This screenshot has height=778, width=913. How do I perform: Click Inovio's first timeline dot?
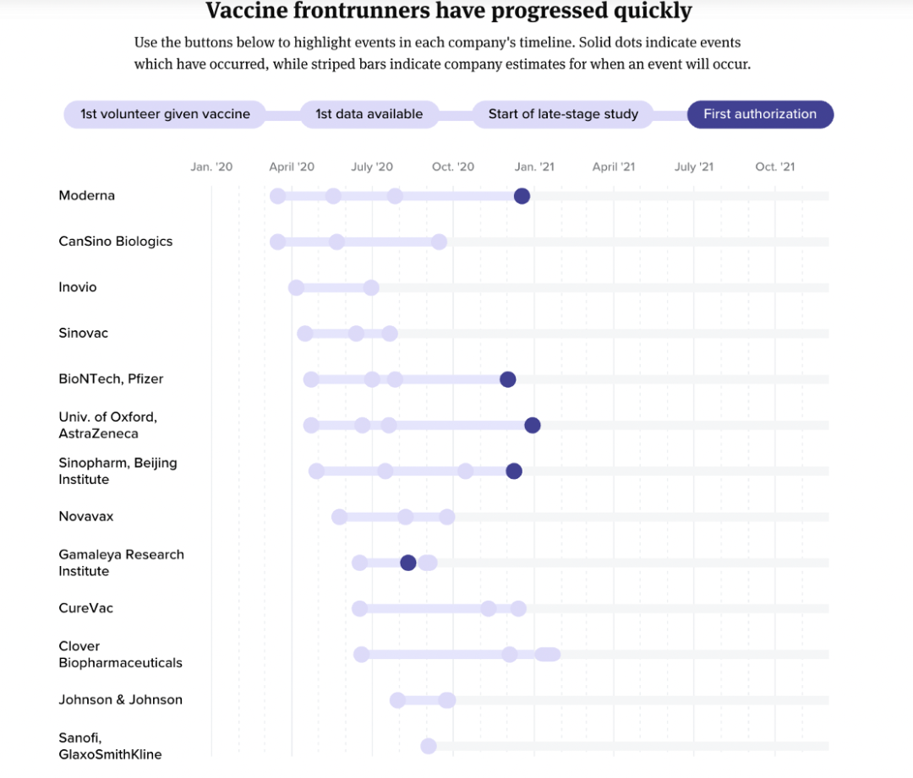tap(296, 288)
